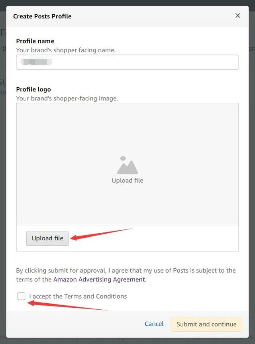Click the image placeholder mountain icon
Image resolution: width=255 pixels, height=344 pixels.
pos(127,165)
